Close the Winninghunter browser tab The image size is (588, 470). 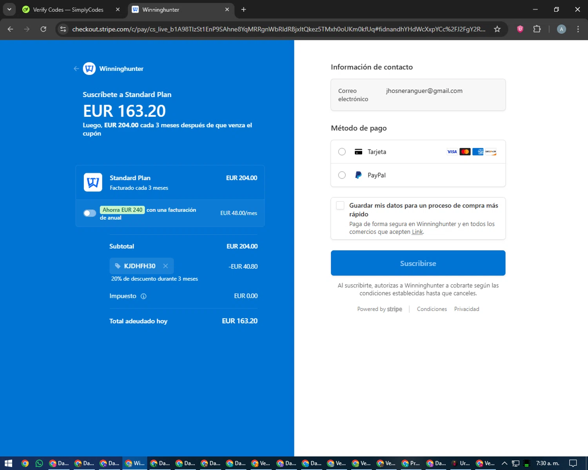point(227,9)
